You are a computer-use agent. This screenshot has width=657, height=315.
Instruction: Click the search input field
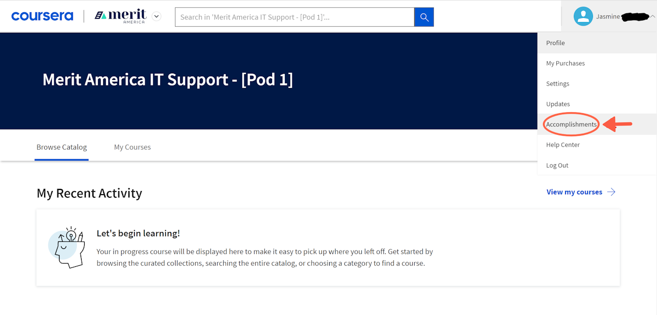[295, 17]
